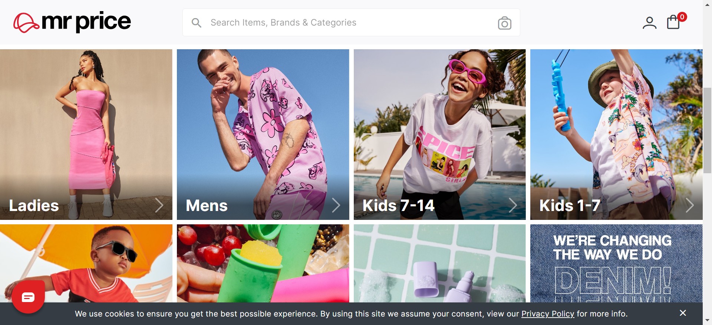
Task: Open the Mens category label
Action: point(207,205)
